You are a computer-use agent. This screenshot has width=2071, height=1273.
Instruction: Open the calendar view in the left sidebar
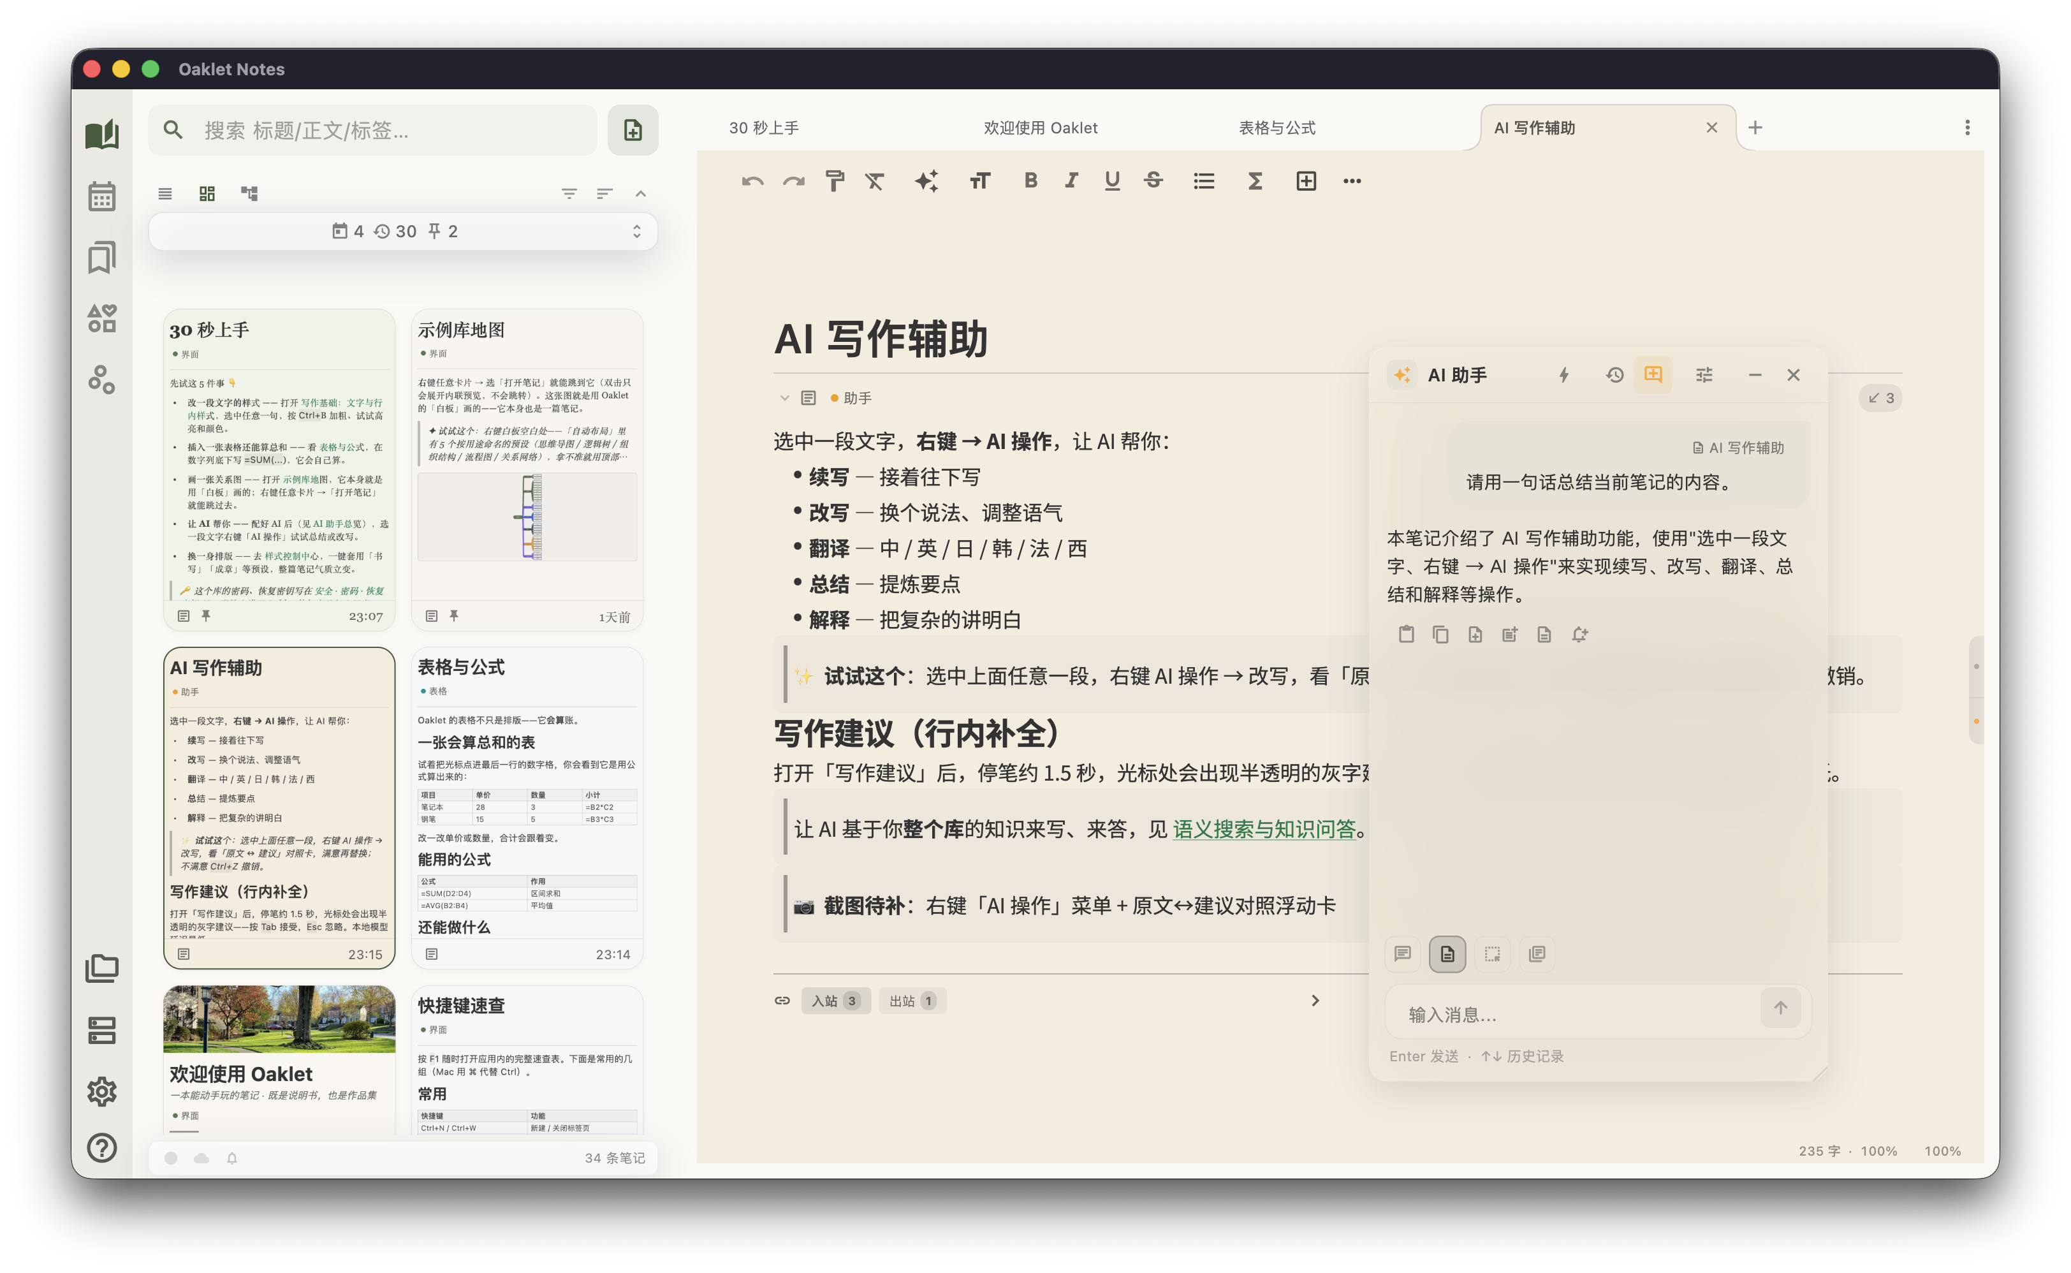(x=102, y=196)
